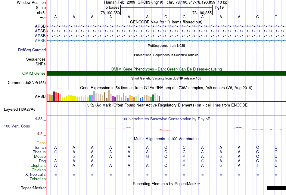This screenshot has height=195, width=286.
Task: Click the ARSB label beside GTEx chart
Action: pos(40,97)
